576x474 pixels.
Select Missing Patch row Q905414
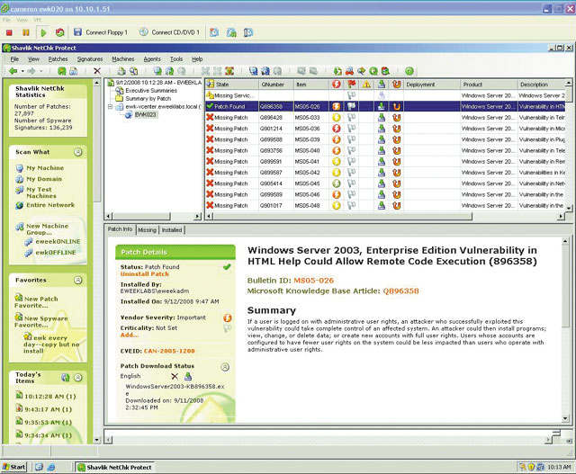point(386,183)
